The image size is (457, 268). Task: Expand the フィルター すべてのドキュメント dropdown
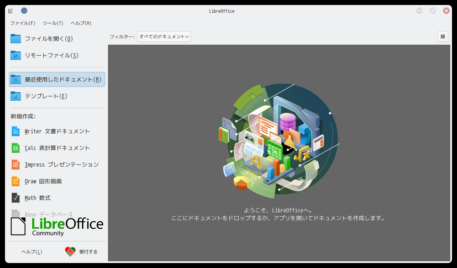click(x=164, y=37)
